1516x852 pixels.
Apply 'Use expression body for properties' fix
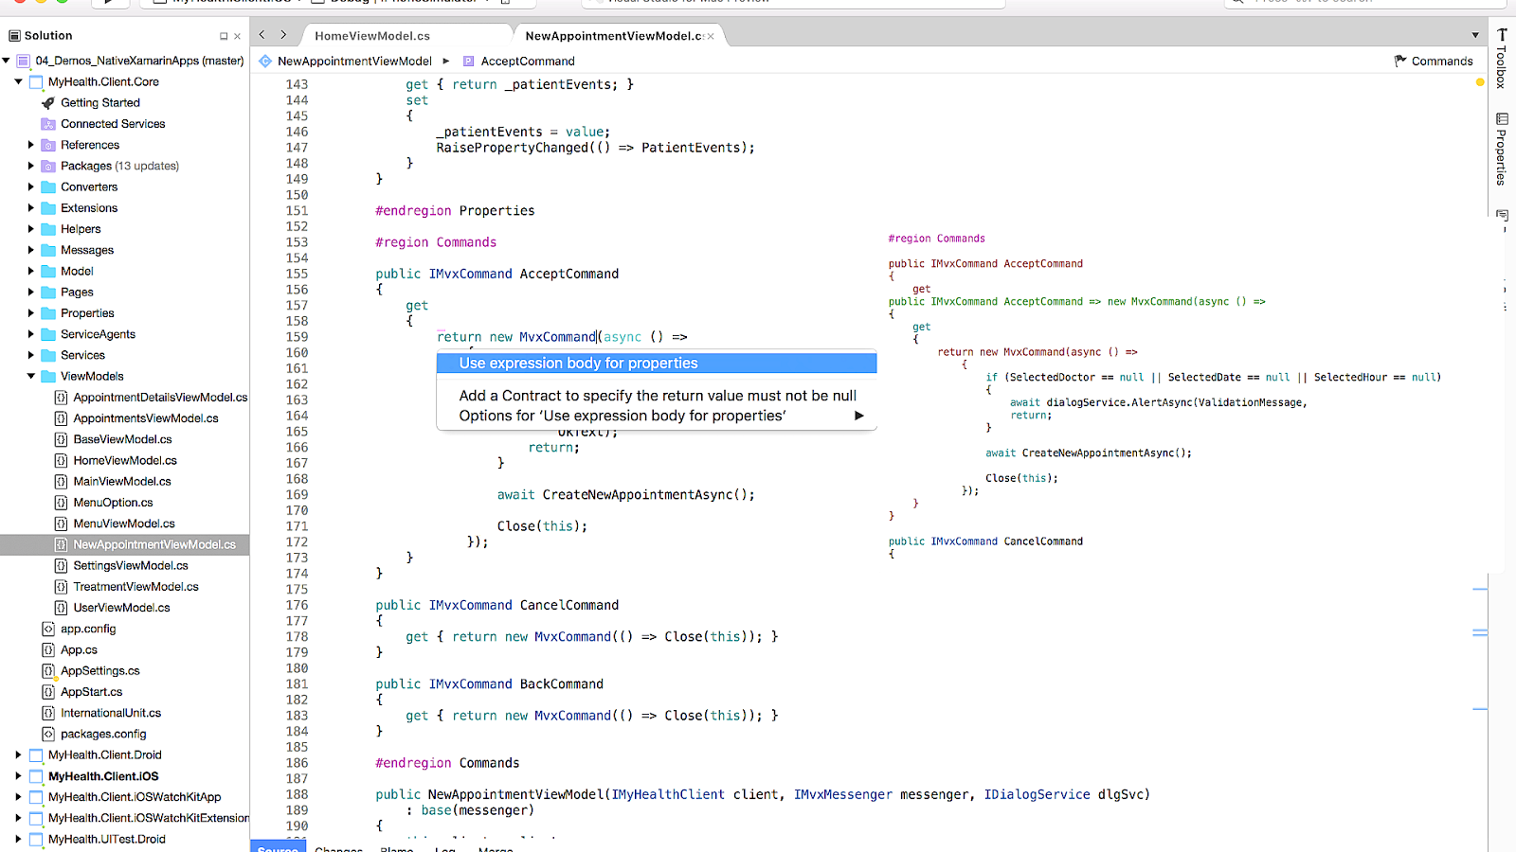656,364
